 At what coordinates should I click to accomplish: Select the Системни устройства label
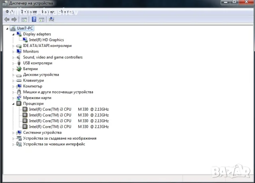pos(43,132)
